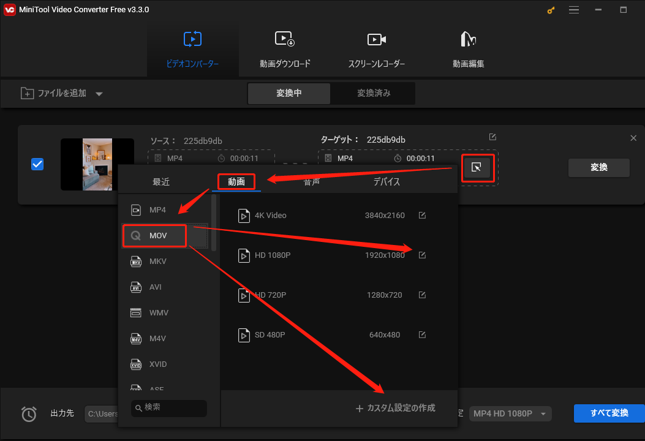
Task: Click the edit pencil icon next to ターゲット name
Action: (492, 137)
